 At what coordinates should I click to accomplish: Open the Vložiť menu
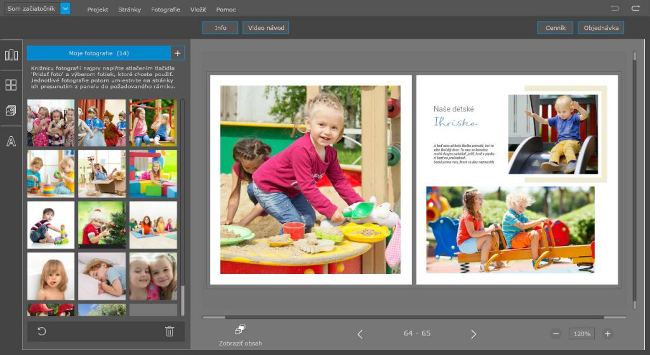coord(198,10)
